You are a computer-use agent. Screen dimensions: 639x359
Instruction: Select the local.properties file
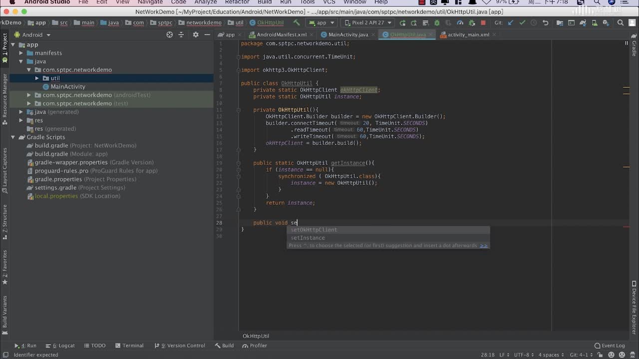(x=73, y=196)
